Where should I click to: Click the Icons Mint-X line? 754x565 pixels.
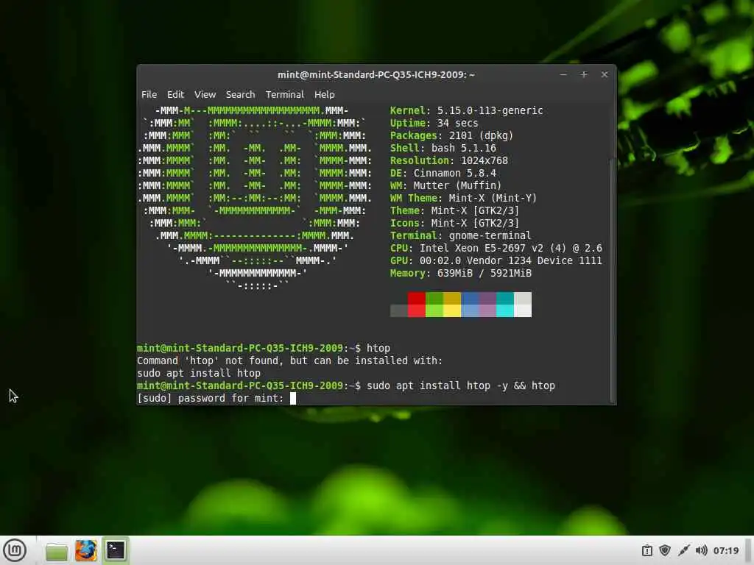[x=454, y=223]
